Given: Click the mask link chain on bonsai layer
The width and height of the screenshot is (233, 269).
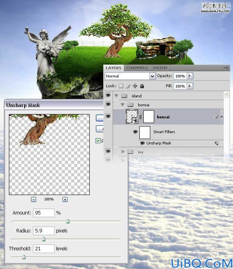Looking at the screenshot, I should tap(140, 117).
